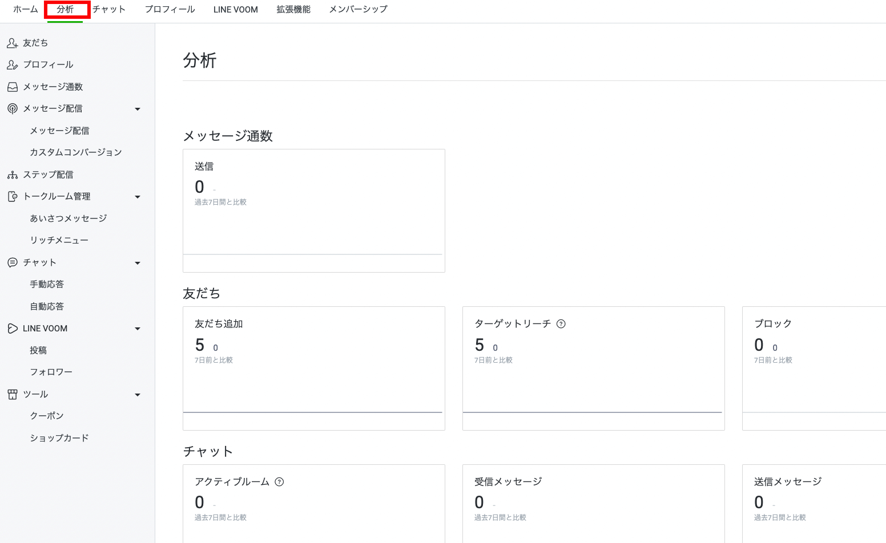Viewport: 886px width, 543px height.
Task: Collapse the トークルーム管理 section arrow
Action: click(137, 197)
